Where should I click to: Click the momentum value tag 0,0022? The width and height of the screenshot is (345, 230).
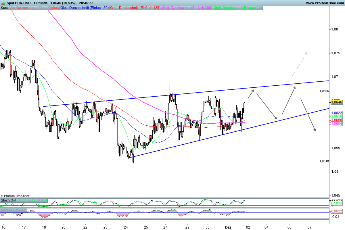pyautogui.click(x=336, y=211)
